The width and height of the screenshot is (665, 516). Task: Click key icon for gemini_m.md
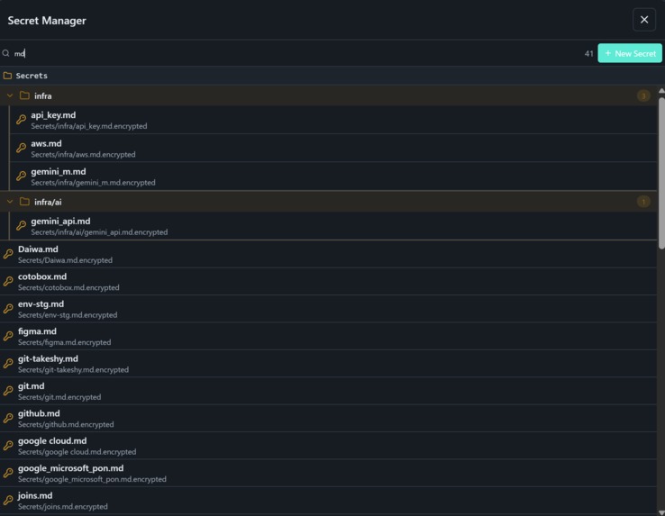coord(21,176)
